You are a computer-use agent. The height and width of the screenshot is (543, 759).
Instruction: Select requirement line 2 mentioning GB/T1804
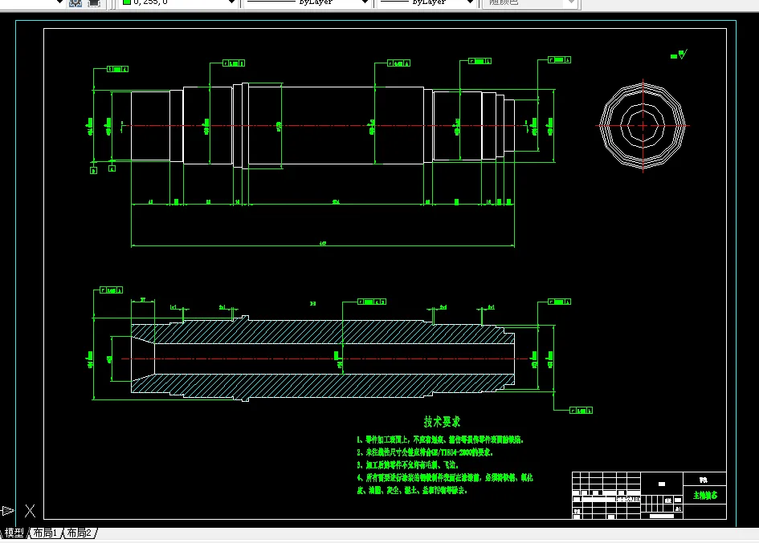[x=425, y=452]
